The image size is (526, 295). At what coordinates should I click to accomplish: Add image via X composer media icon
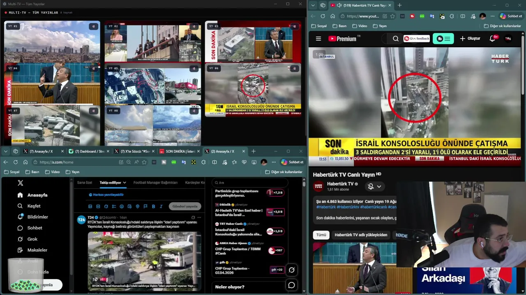(x=90, y=206)
